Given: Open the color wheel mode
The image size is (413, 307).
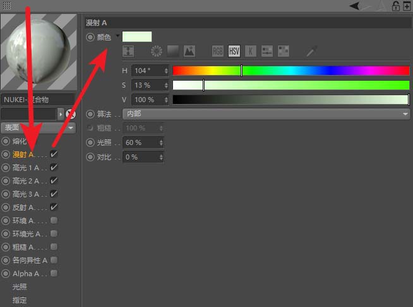Looking at the screenshot, I should tap(157, 51).
